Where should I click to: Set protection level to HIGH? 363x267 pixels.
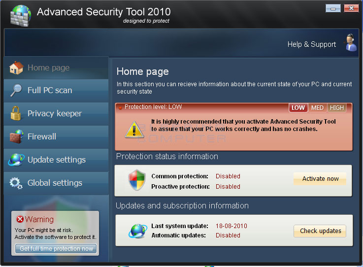tap(337, 108)
